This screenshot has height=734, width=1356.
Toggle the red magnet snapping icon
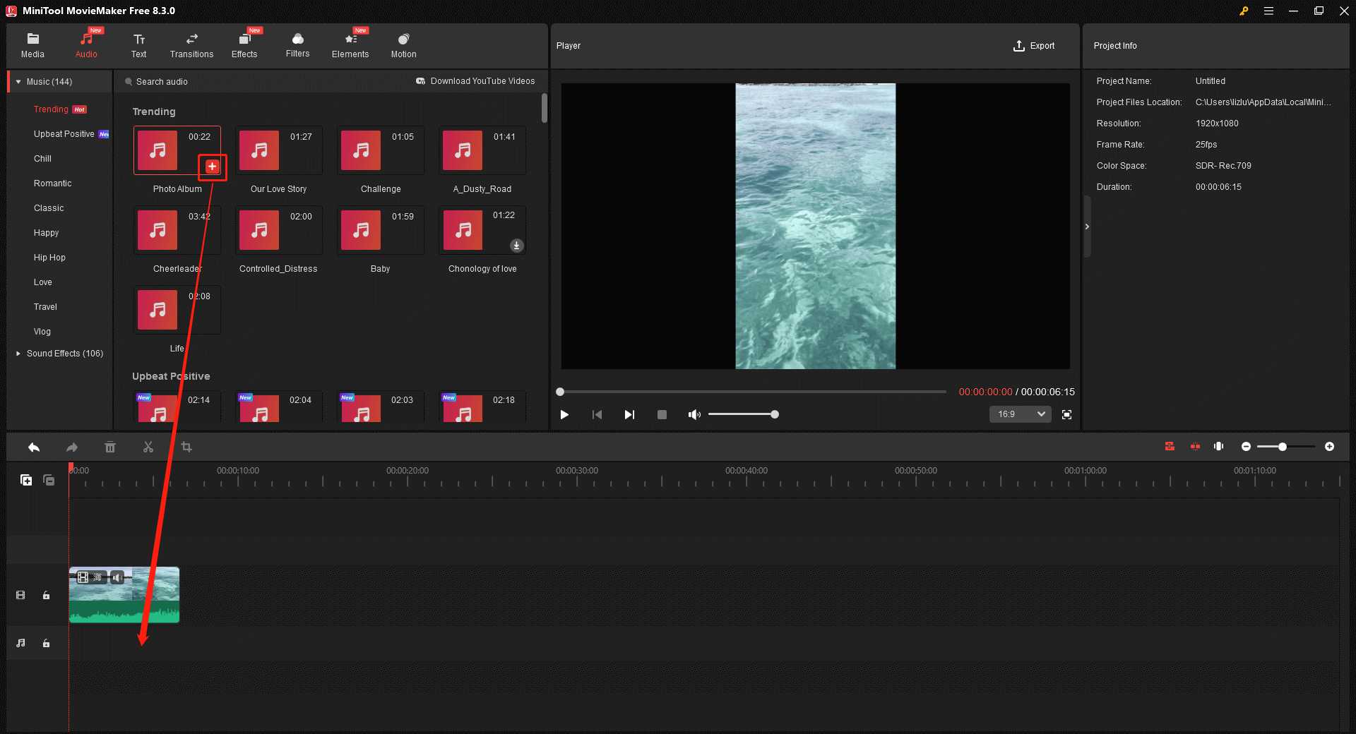coord(1170,447)
